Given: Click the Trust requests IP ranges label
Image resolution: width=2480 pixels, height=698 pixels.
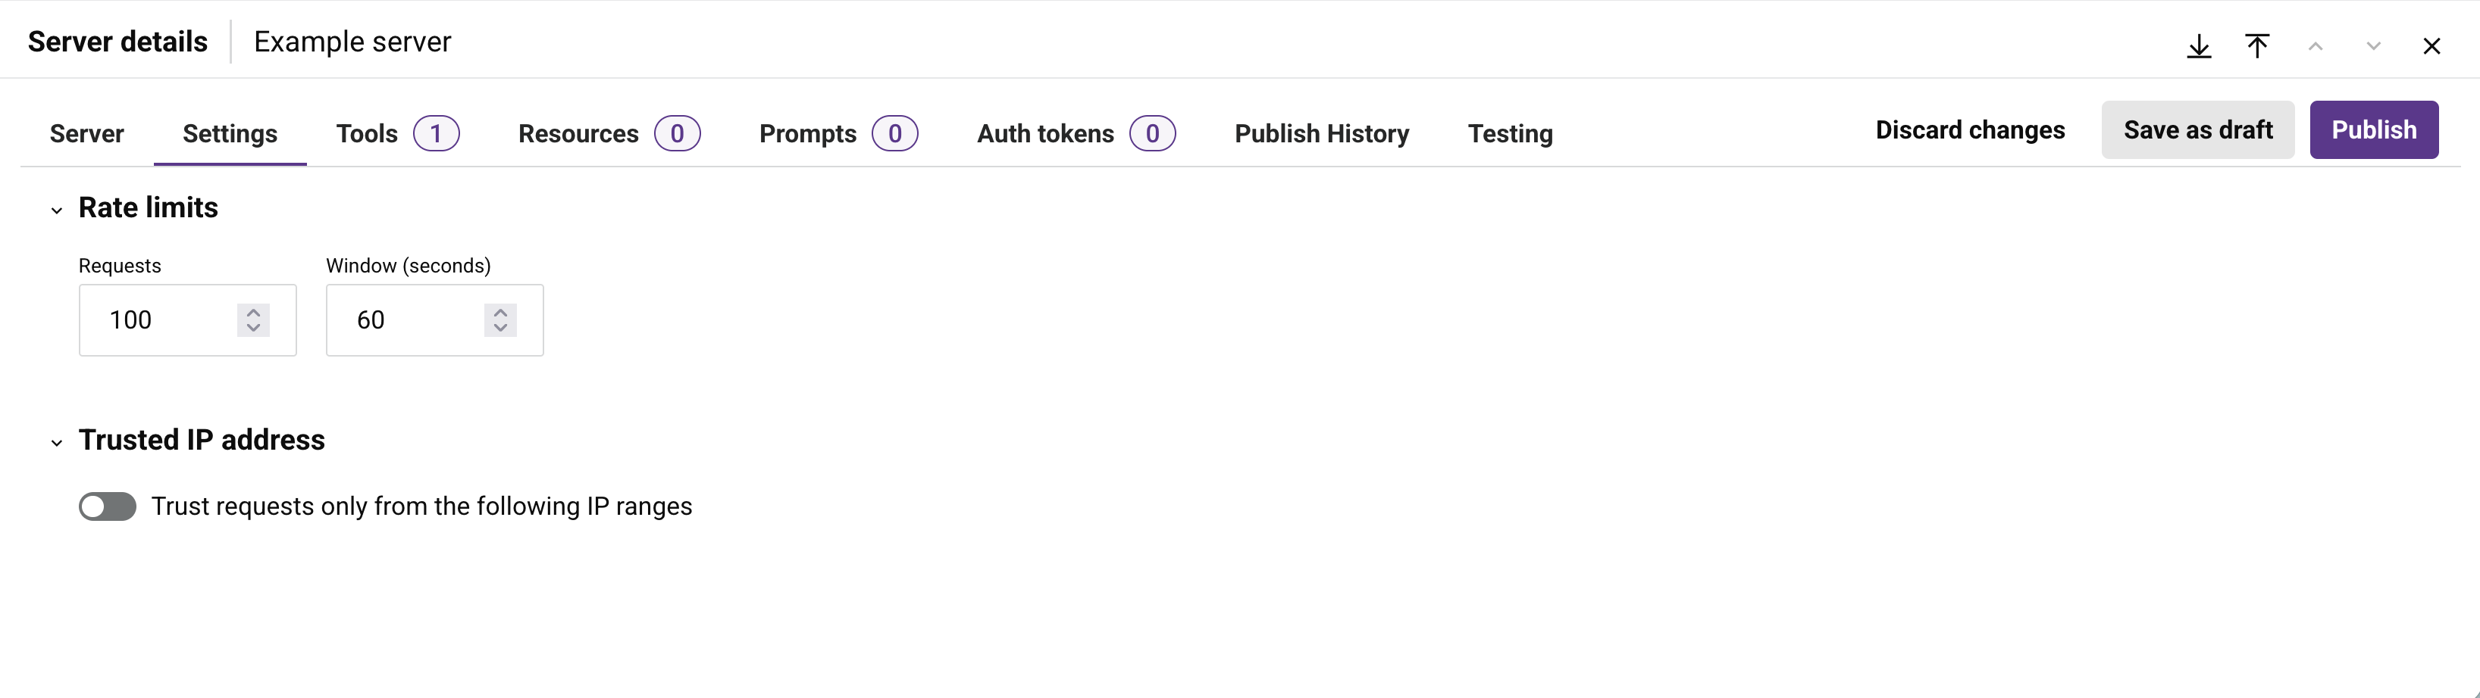Looking at the screenshot, I should 421,506.
